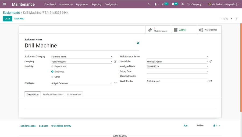Image resolution: width=242 pixels, height=137 pixels.
Task: Expand Equipment Category dropdown
Action: pos(111,57)
